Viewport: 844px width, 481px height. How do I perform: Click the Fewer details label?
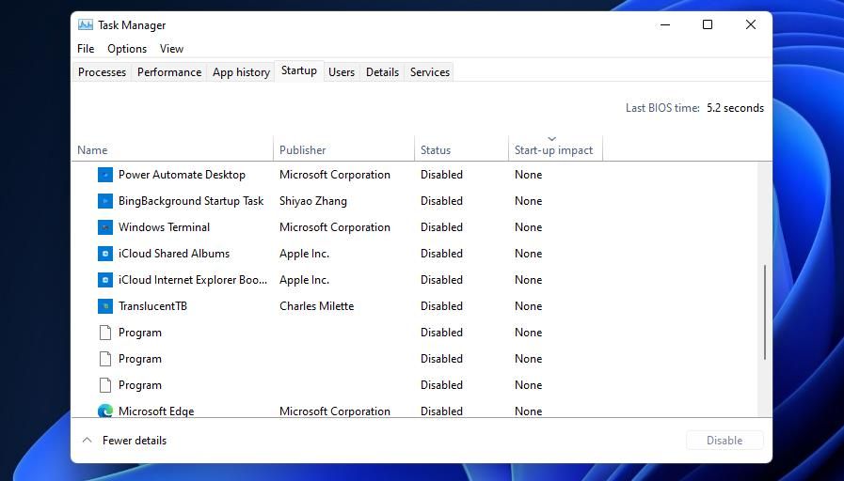[x=135, y=441]
